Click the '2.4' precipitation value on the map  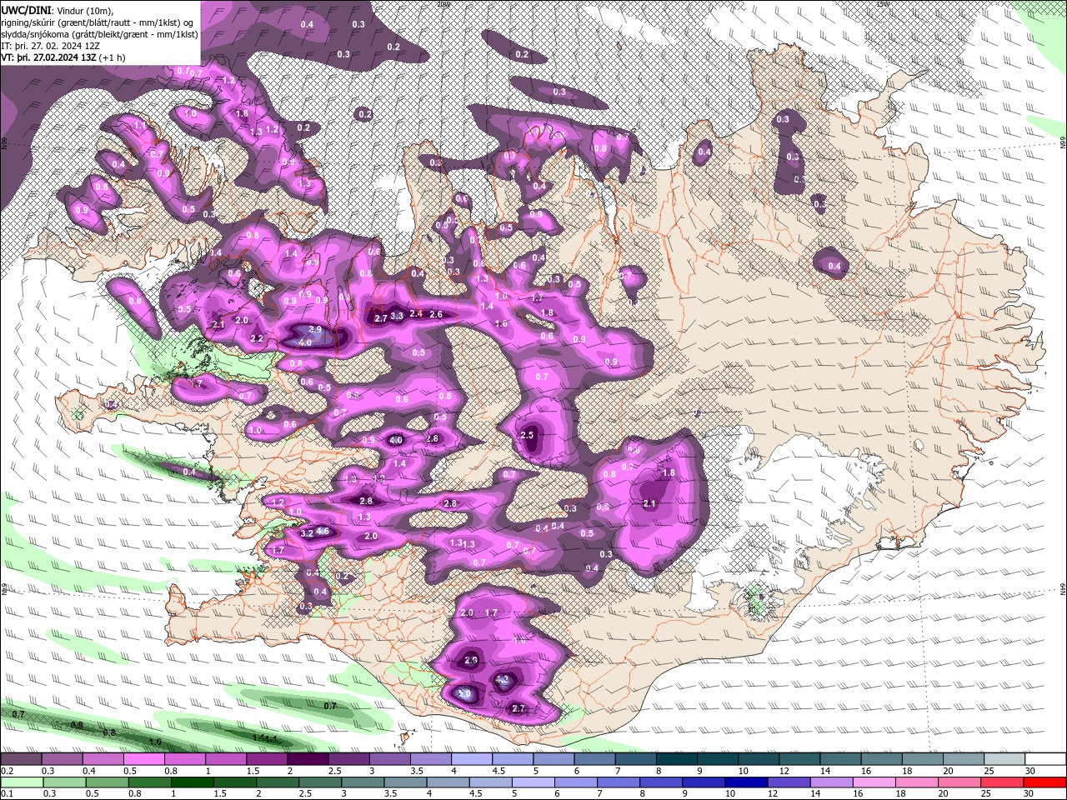(x=416, y=313)
